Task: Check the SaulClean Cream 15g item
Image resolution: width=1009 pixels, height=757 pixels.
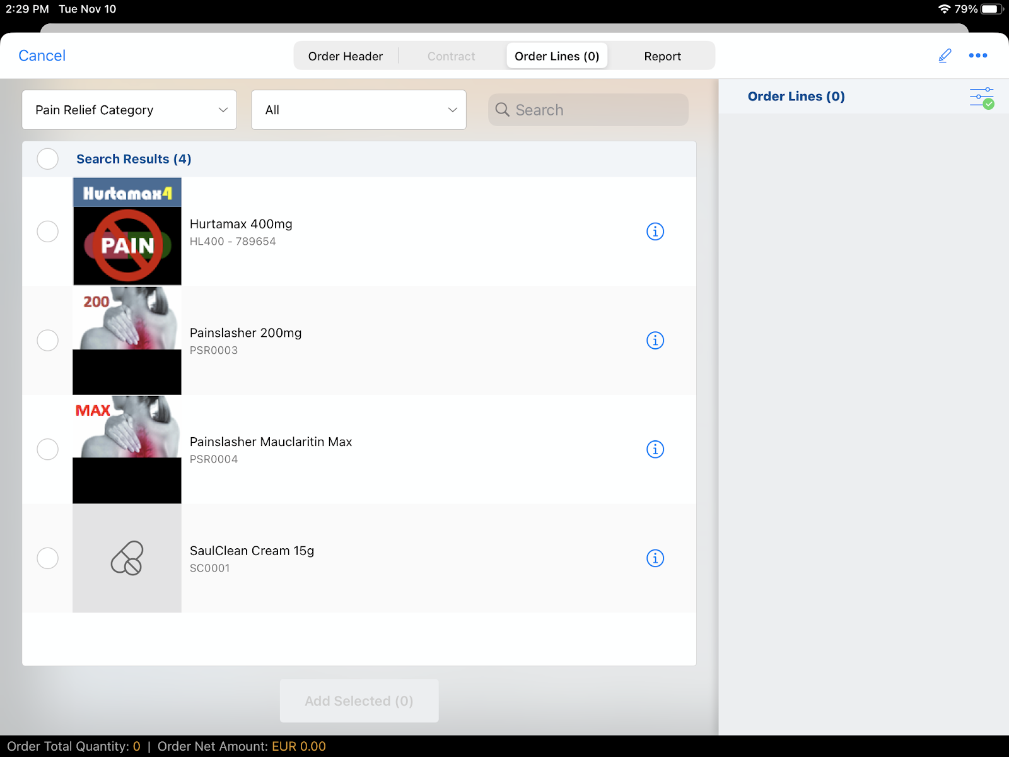Action: click(x=48, y=558)
